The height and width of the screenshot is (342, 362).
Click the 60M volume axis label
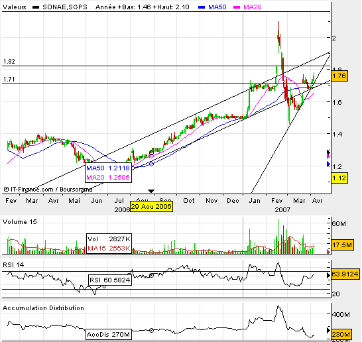(339, 223)
